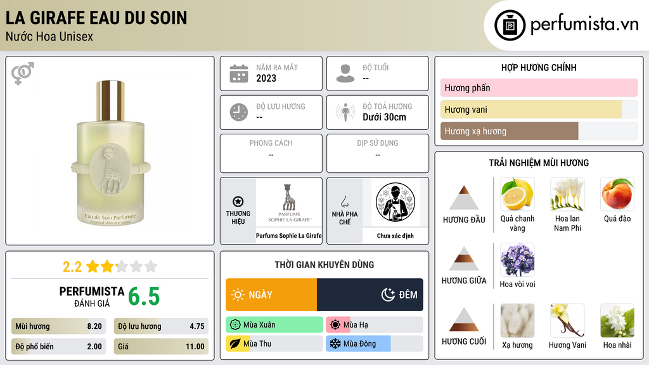Click the Đêm dark time segment
The width and height of the screenshot is (649, 365).
[x=370, y=295]
